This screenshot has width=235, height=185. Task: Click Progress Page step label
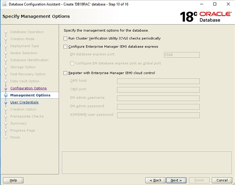coord(22,130)
